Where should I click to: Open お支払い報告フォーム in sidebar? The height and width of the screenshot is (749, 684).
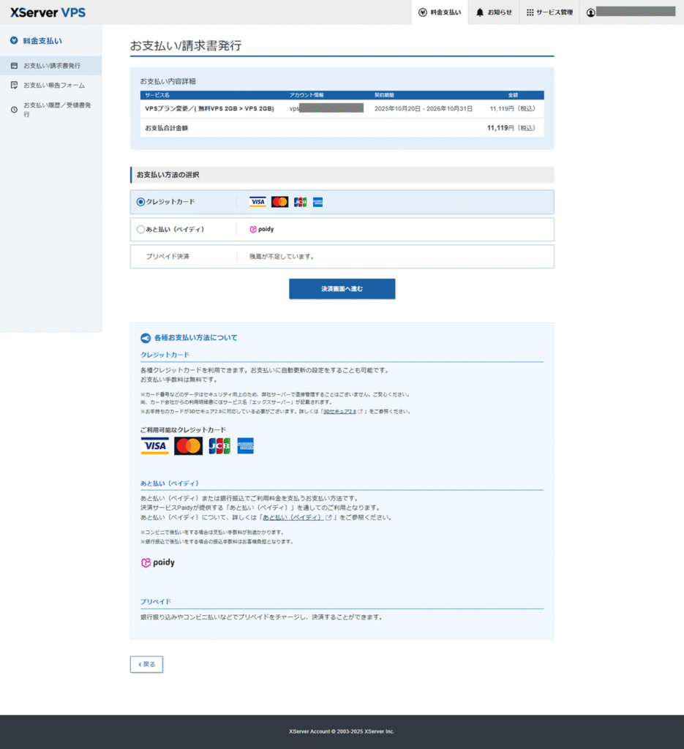click(53, 86)
